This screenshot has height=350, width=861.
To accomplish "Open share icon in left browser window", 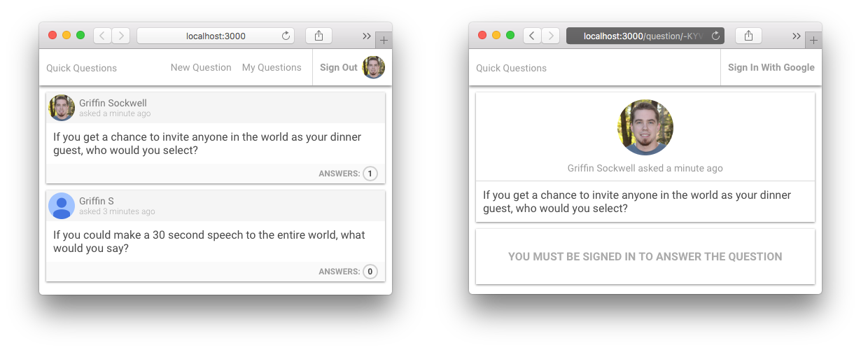I will [318, 36].
